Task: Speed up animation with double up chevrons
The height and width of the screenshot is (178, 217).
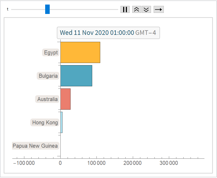Action: pos(137,9)
